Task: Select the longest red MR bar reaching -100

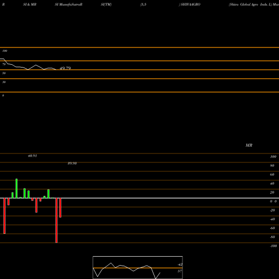Action: 56,220
